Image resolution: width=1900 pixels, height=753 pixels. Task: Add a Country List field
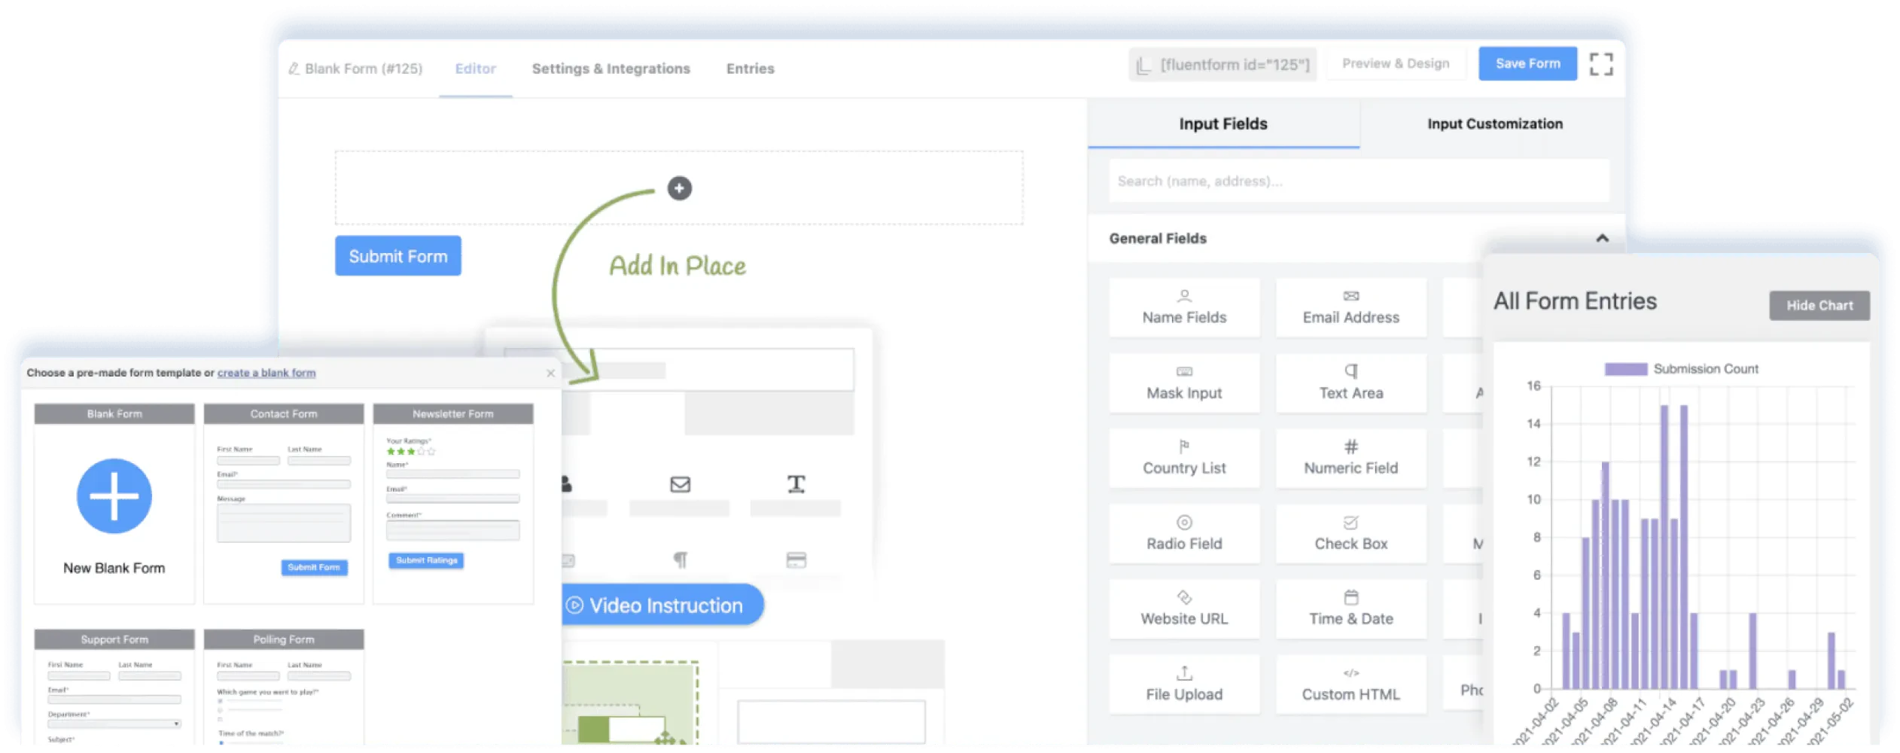[x=1184, y=458]
